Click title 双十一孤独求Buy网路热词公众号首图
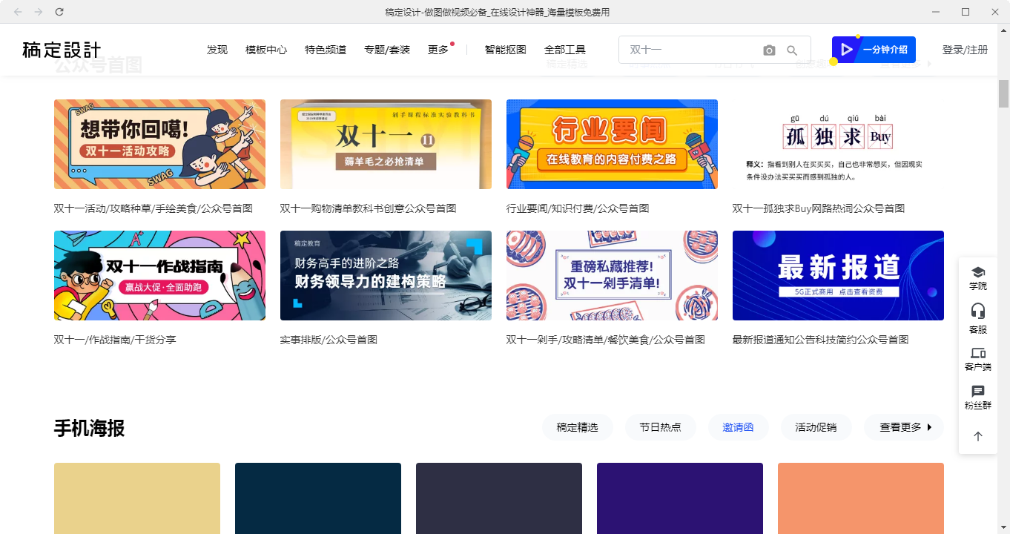Viewport: 1010px width, 534px height. point(819,208)
